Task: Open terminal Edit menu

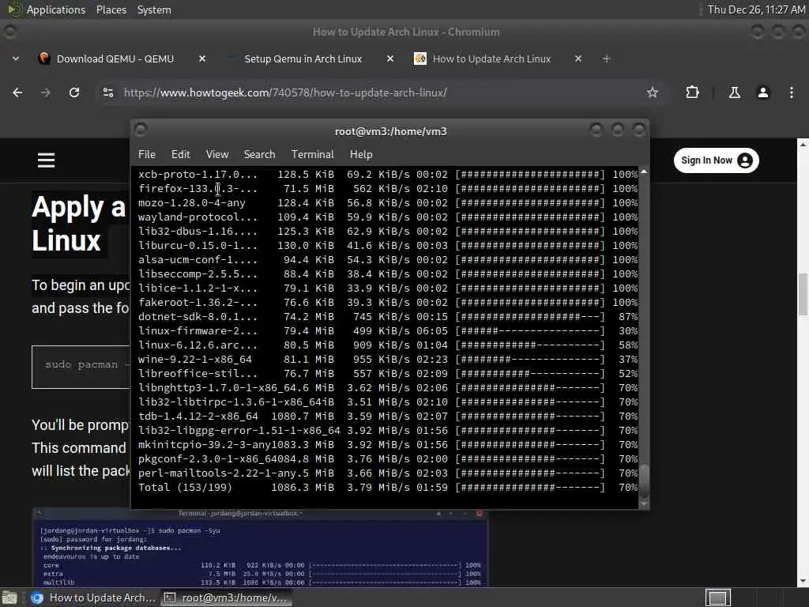Action: click(181, 154)
